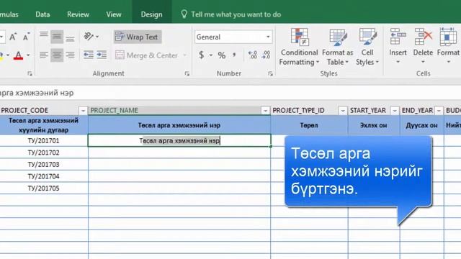
Task: Select cell ТУ/201705
Action: [x=43, y=188]
